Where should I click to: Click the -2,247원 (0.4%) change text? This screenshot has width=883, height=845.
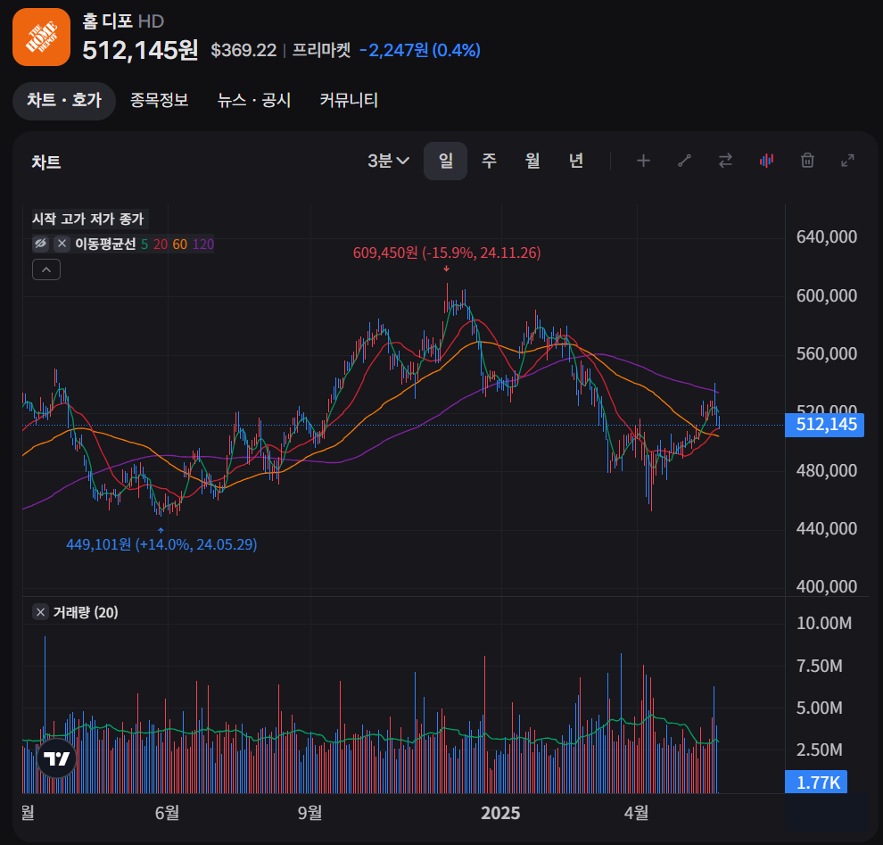coord(420,50)
